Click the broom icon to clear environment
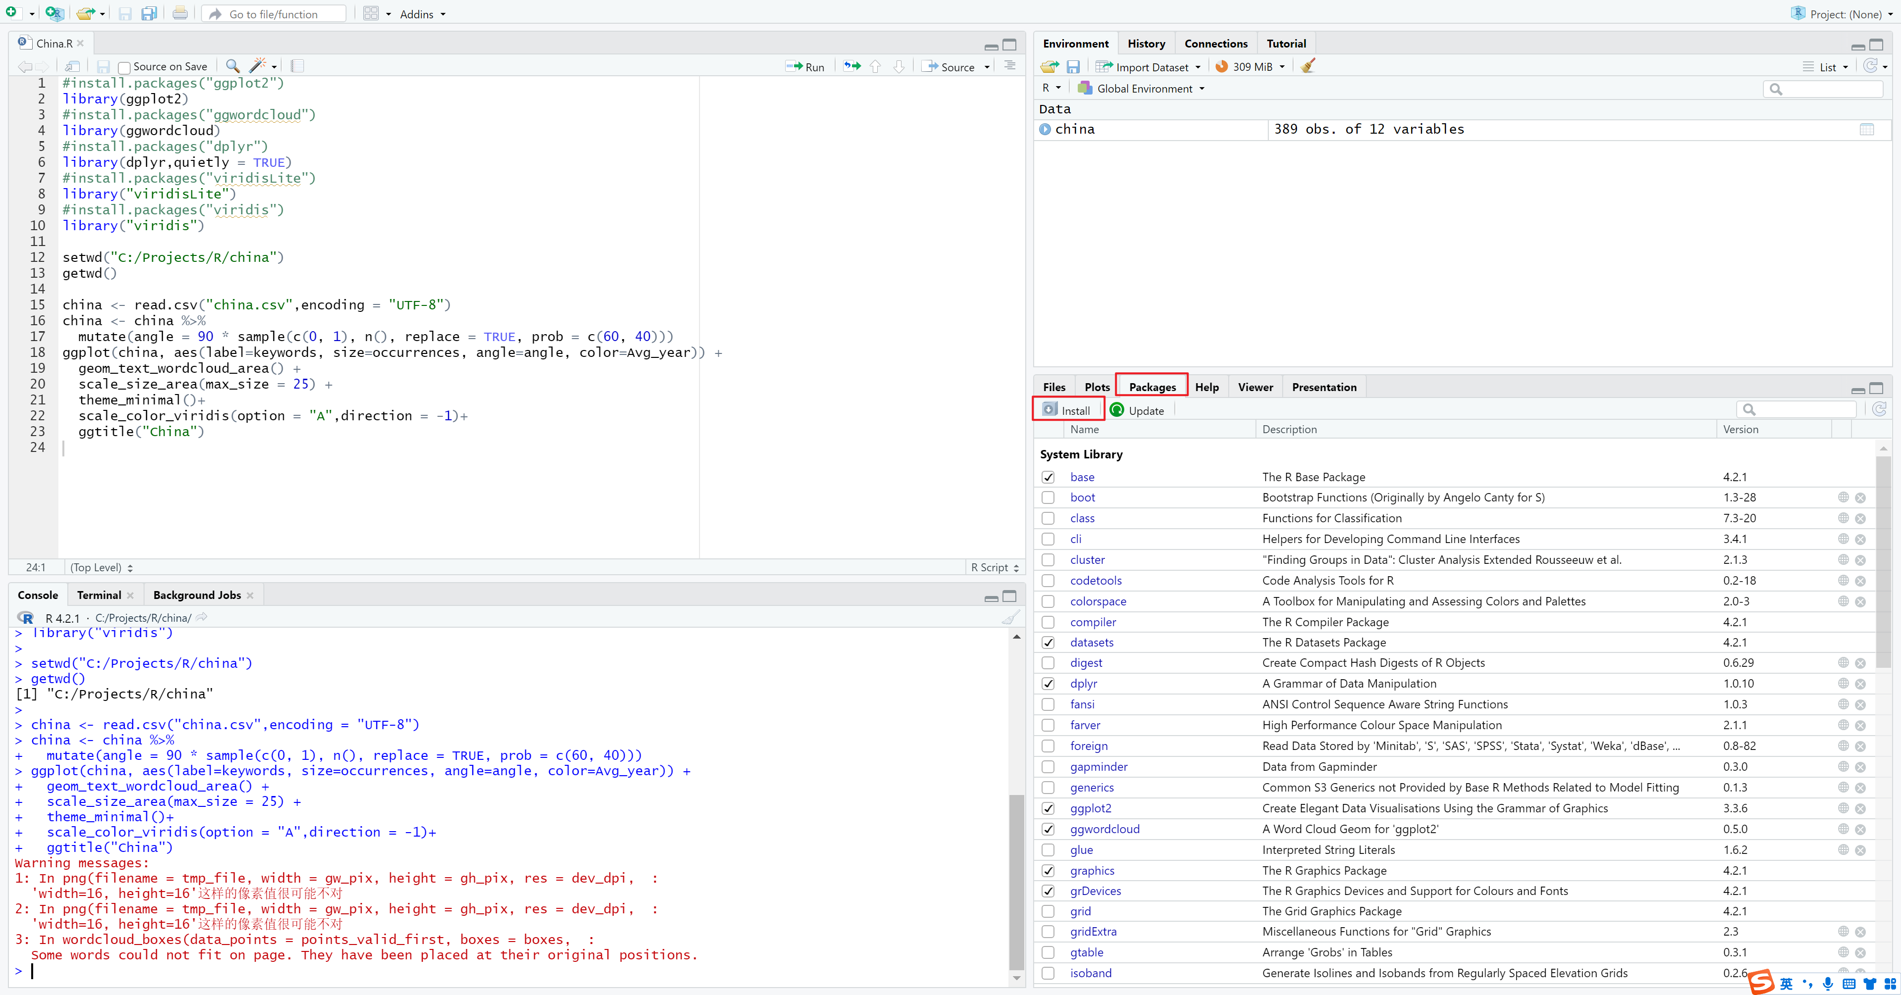This screenshot has width=1901, height=995. (1307, 66)
